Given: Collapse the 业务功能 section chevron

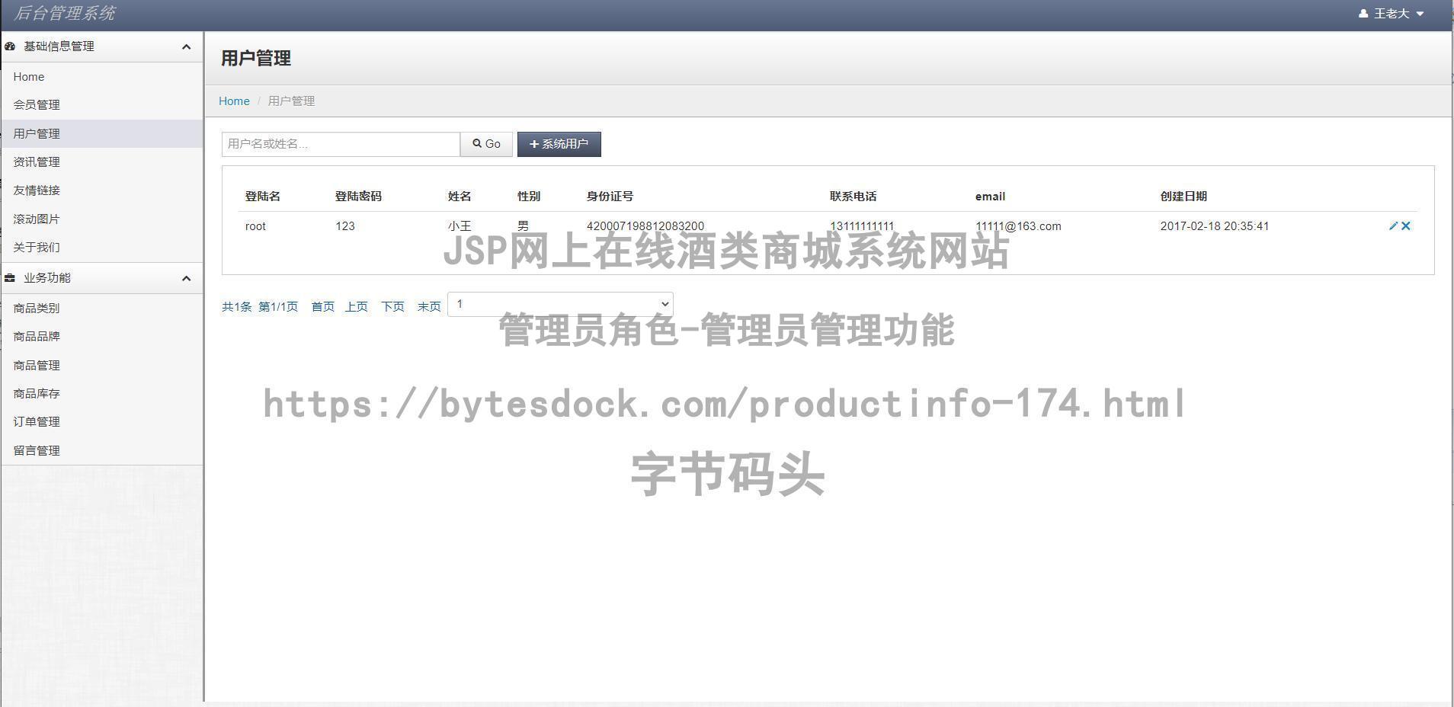Looking at the screenshot, I should 186,279.
